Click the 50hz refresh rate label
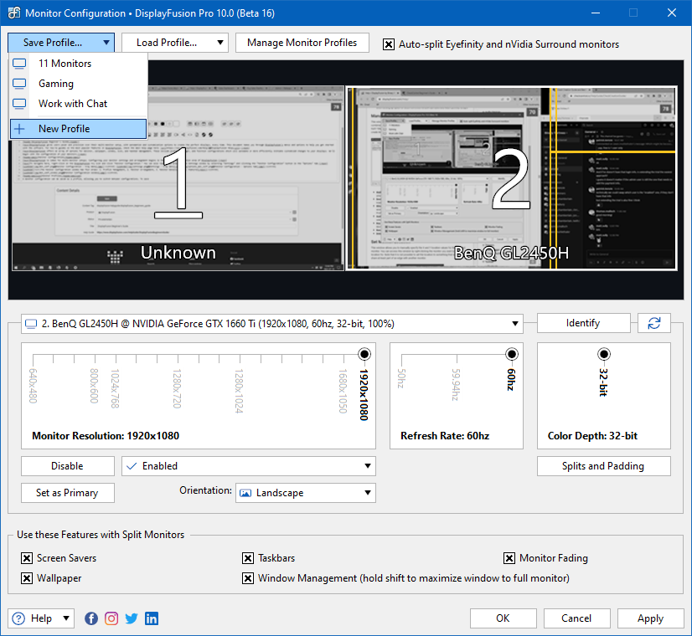 400,378
